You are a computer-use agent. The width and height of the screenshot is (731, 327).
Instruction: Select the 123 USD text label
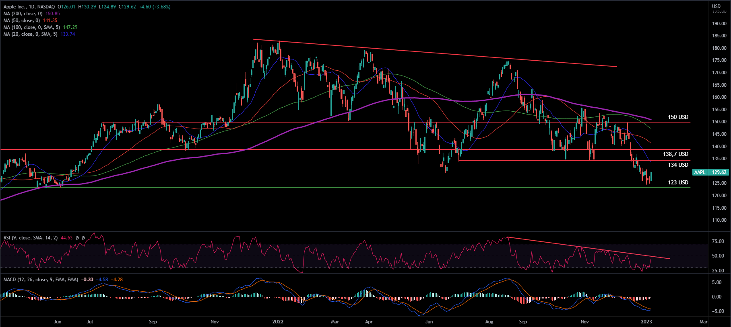[678, 182]
